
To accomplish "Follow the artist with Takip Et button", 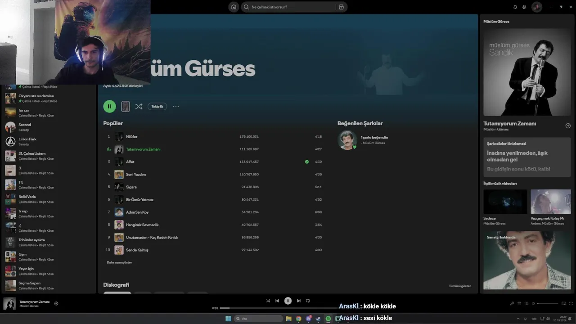I will (157, 107).
